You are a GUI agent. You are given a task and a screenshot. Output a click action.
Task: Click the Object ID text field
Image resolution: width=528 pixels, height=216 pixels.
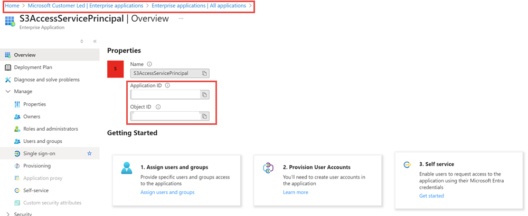tap(165, 116)
